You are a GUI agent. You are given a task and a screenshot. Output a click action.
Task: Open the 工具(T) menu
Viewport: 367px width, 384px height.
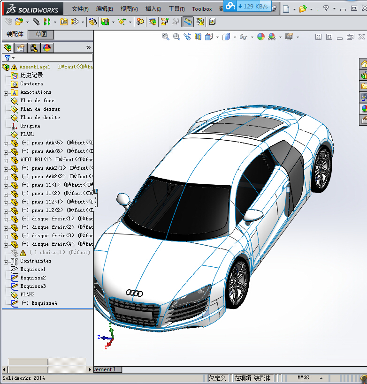(176, 9)
